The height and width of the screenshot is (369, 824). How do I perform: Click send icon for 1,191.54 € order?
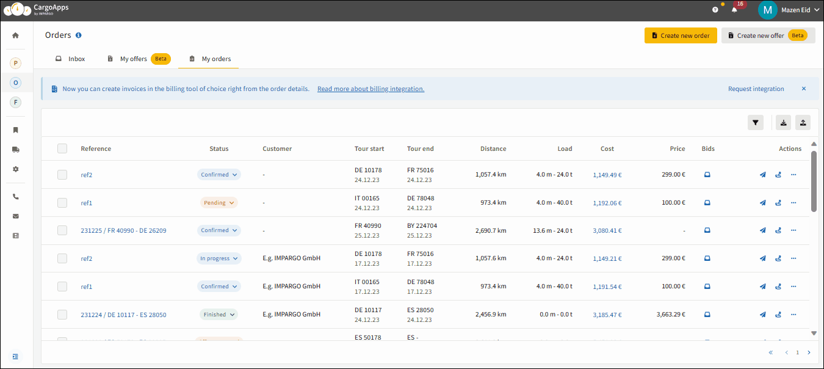coord(762,287)
